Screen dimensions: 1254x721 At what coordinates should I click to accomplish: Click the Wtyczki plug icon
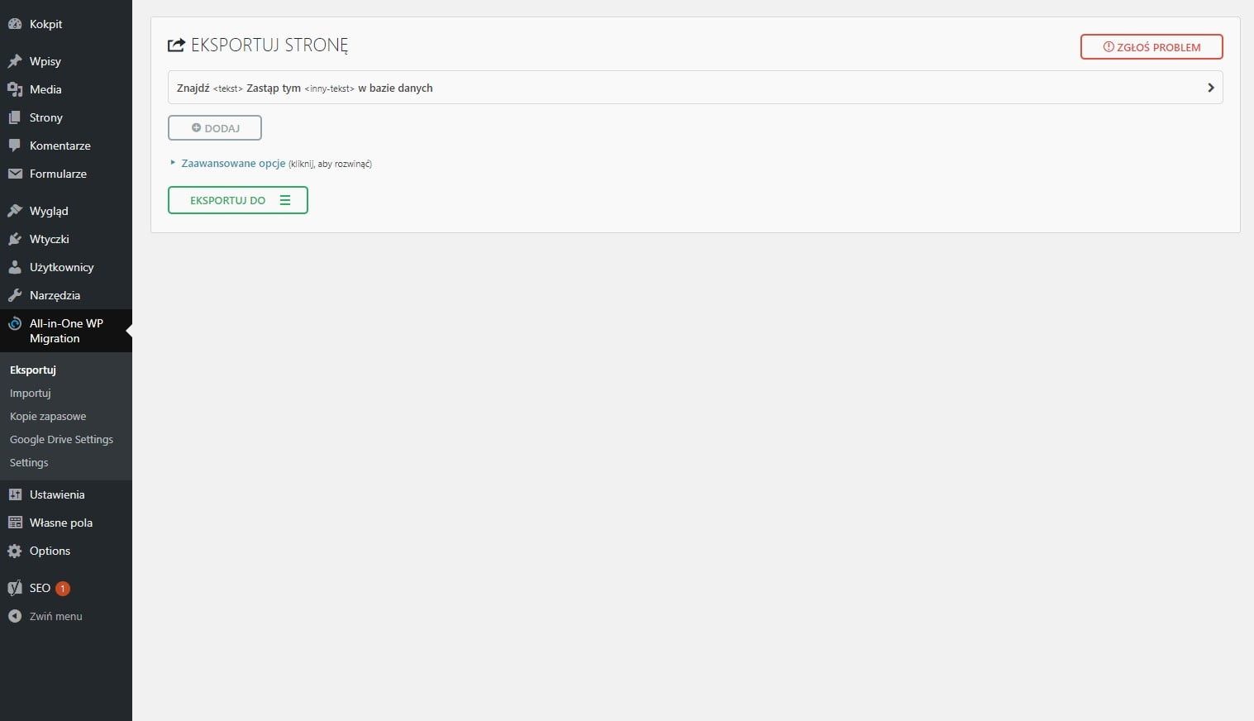tap(15, 239)
